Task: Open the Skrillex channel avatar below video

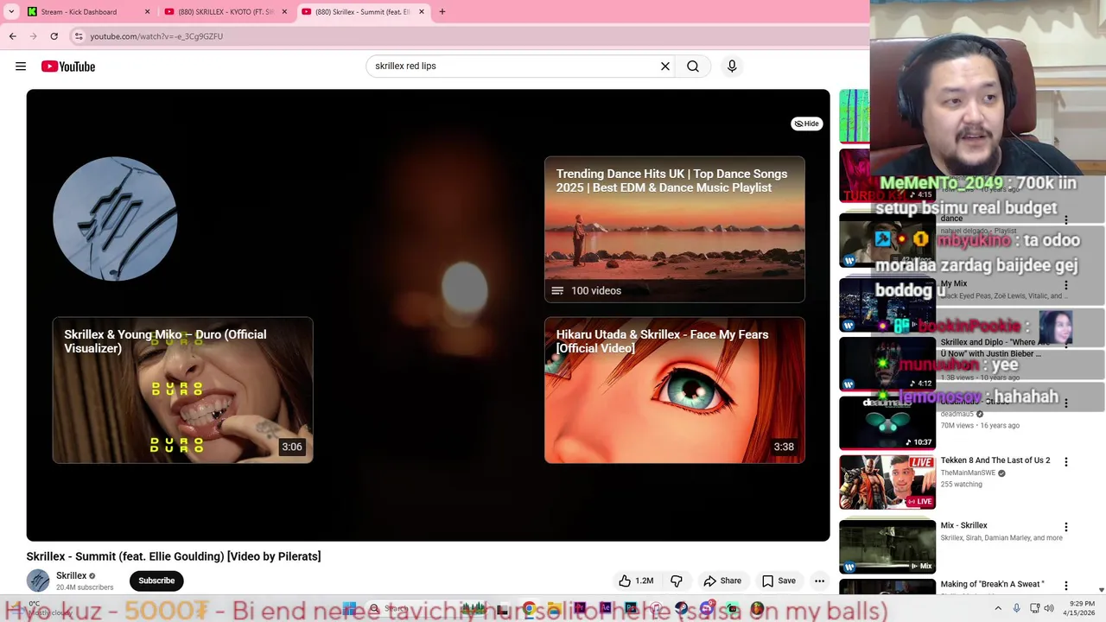Action: tap(38, 581)
